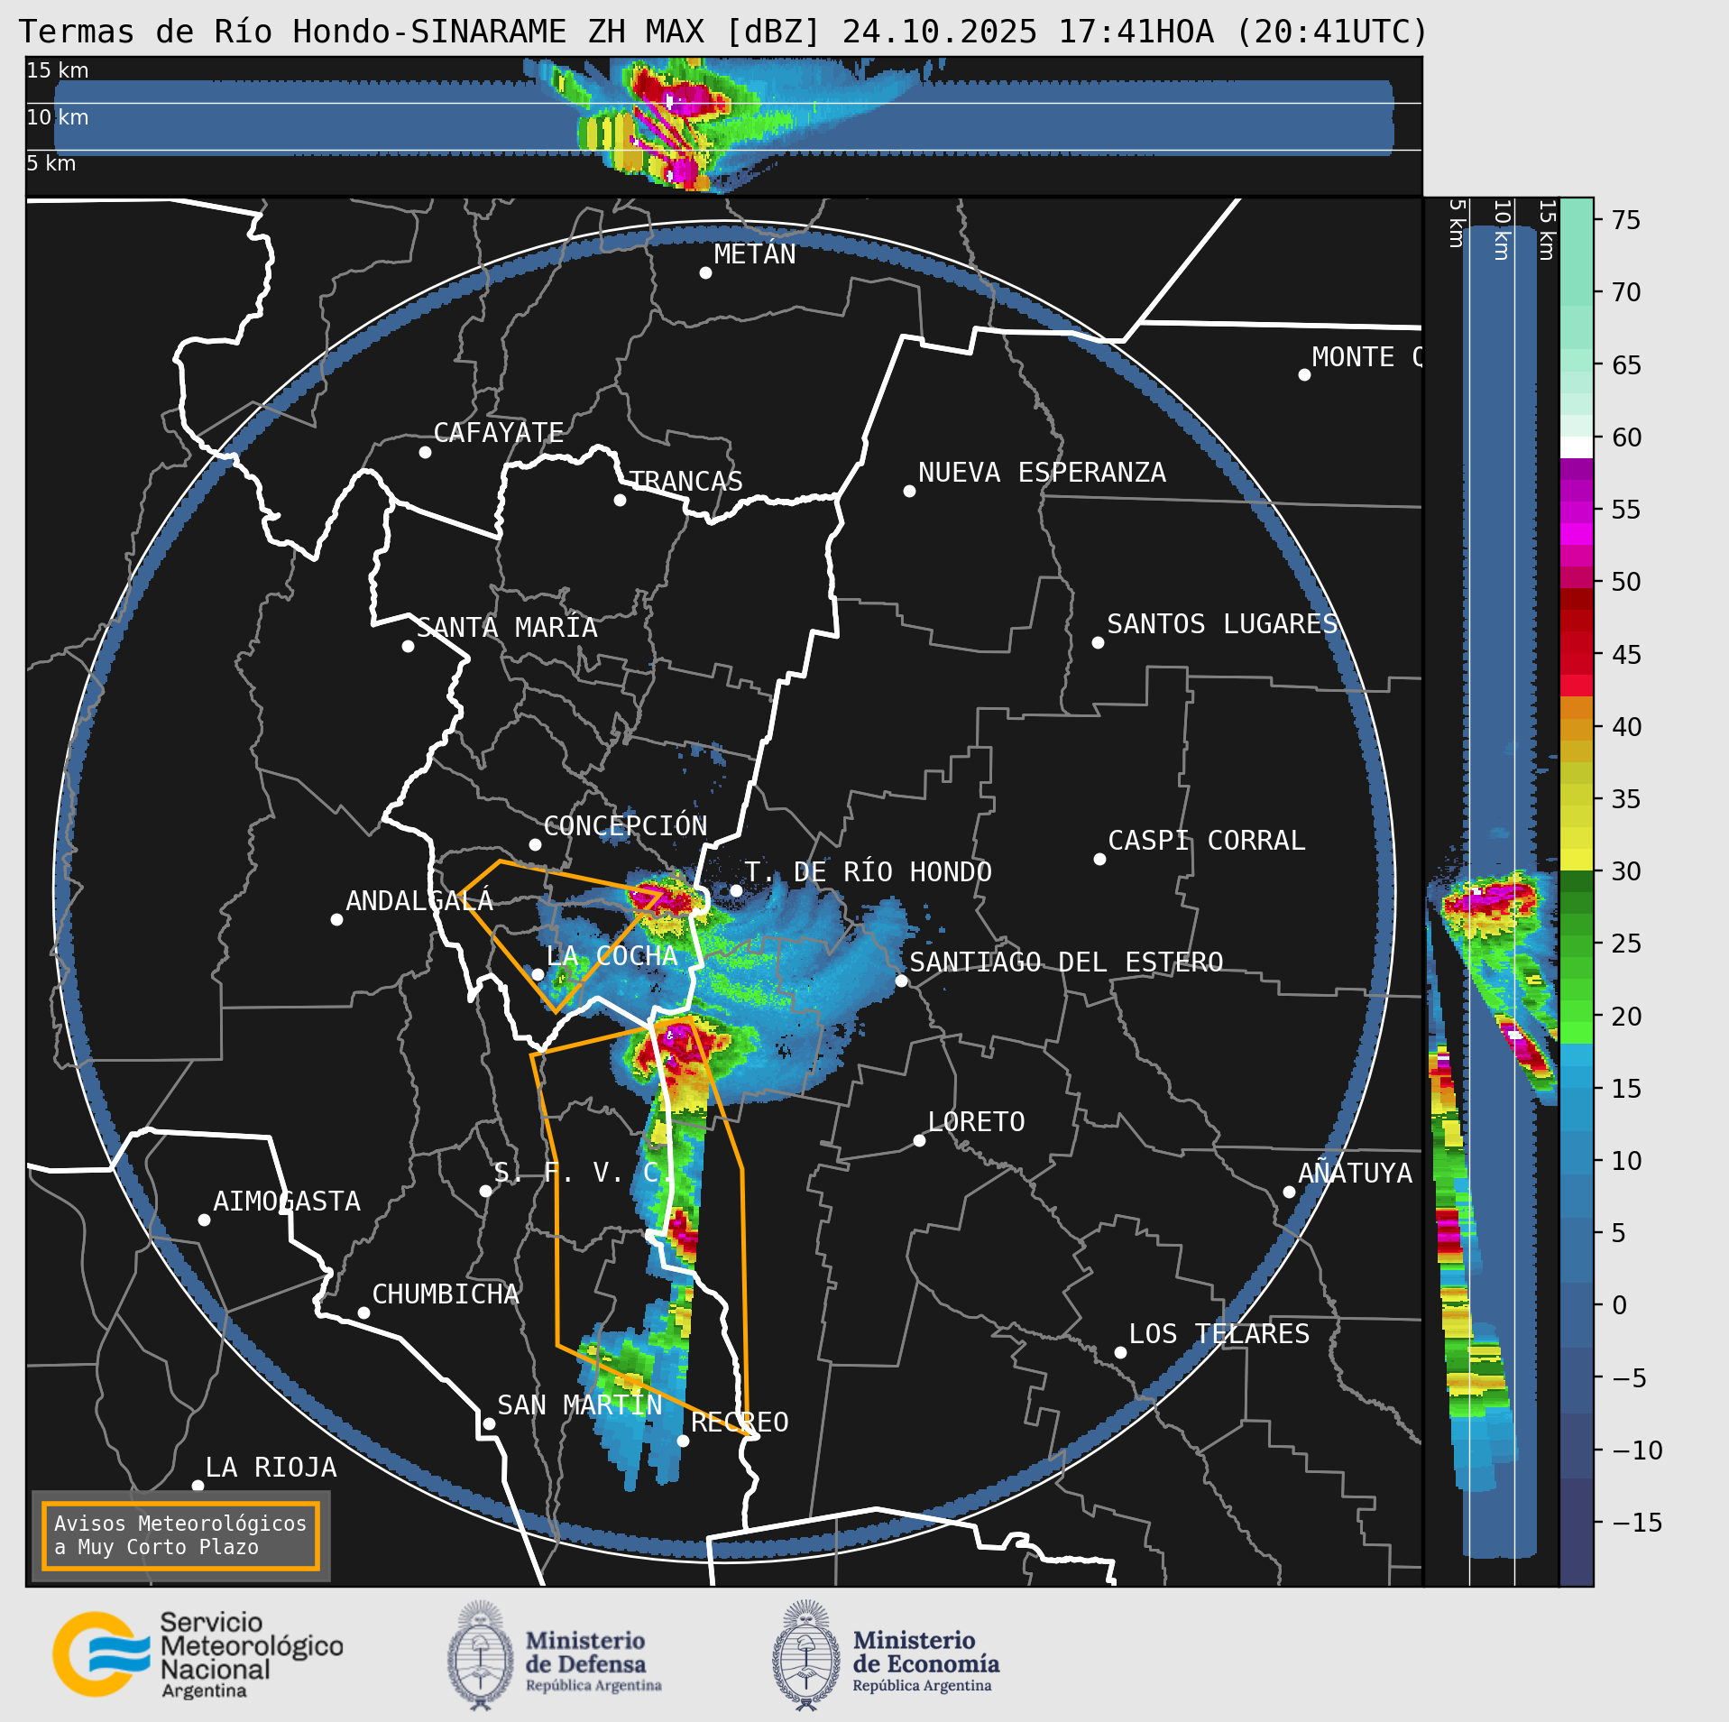Click the 75 tick on the dBZ scale
This screenshot has height=1722, width=1729.
[x=1626, y=220]
